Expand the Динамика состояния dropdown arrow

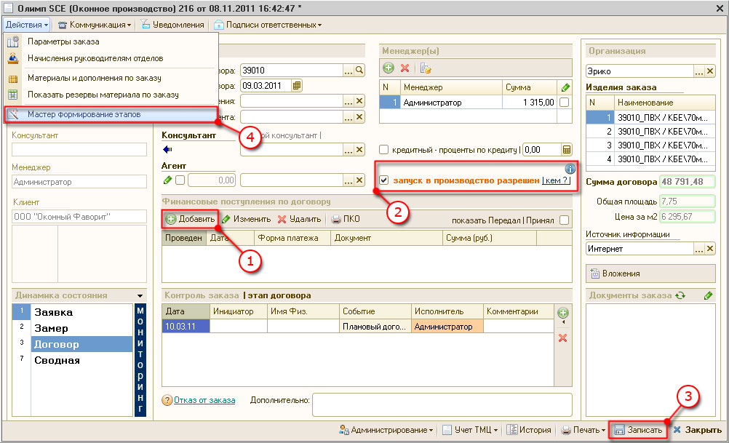click(140, 295)
